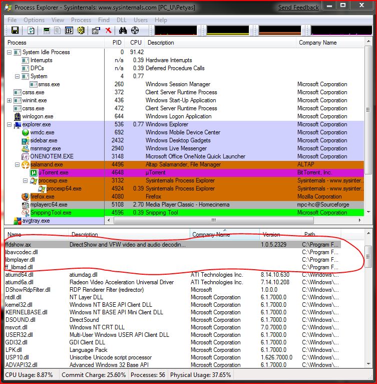Collapse the salamand.exe subtree
377x384 pixels.
17,164
